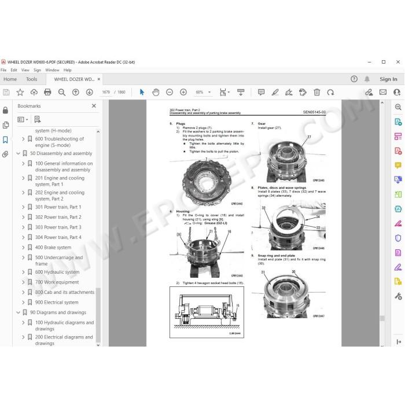Open the View menu

[25, 70]
